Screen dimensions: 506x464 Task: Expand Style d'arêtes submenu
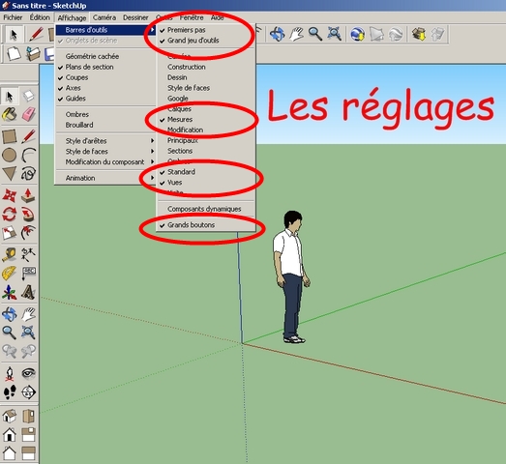pyautogui.click(x=105, y=141)
